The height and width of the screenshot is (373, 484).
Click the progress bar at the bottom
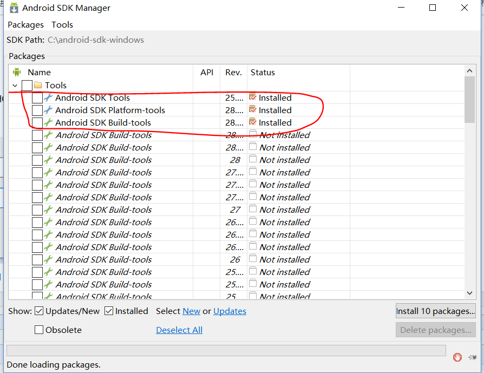pos(226,350)
